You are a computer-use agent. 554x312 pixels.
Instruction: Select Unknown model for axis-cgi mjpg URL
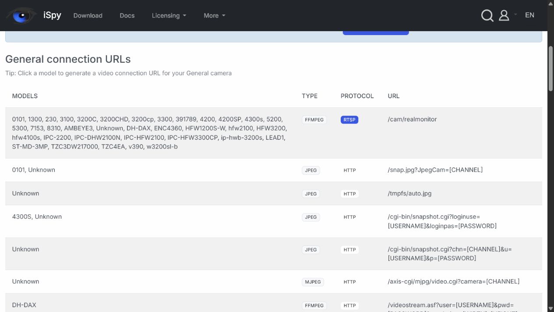click(x=25, y=281)
